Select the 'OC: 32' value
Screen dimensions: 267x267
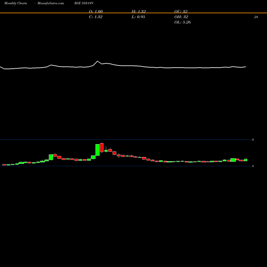181,11
